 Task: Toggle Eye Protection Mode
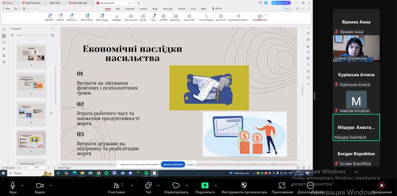click(238, 18)
